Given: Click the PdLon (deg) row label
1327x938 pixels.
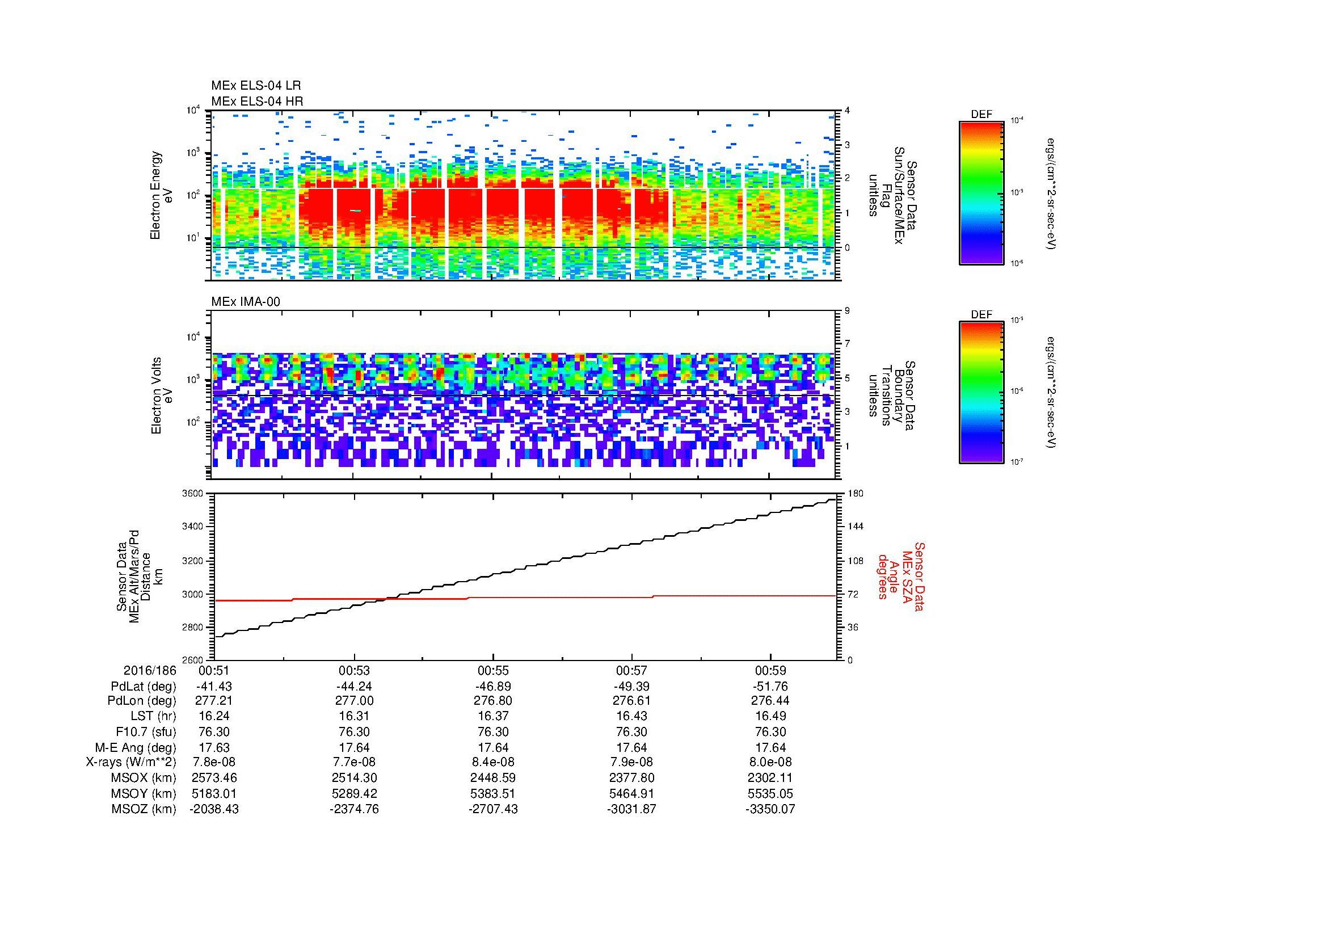Looking at the screenshot, I should [142, 701].
